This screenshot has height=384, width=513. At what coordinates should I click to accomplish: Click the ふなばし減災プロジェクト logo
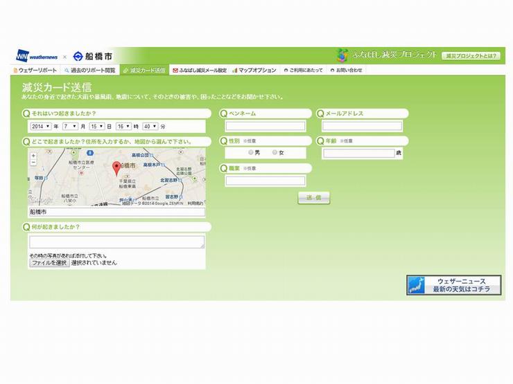click(387, 55)
